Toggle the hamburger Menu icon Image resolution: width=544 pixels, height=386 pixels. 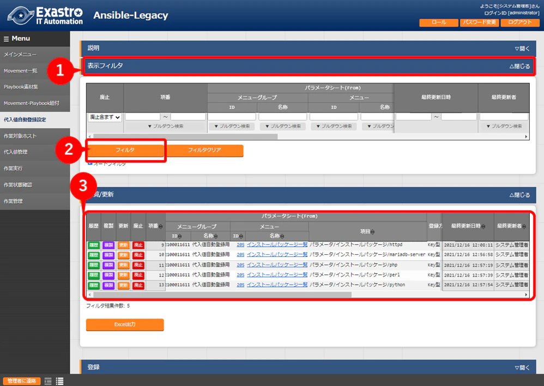[x=6, y=39]
